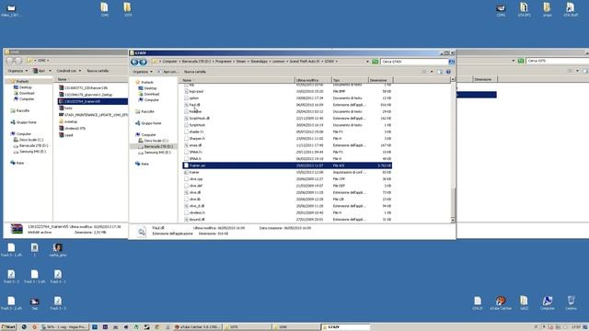This screenshot has height=331, width=589.
Task: Select the Paul.dll file row
Action: (287, 105)
